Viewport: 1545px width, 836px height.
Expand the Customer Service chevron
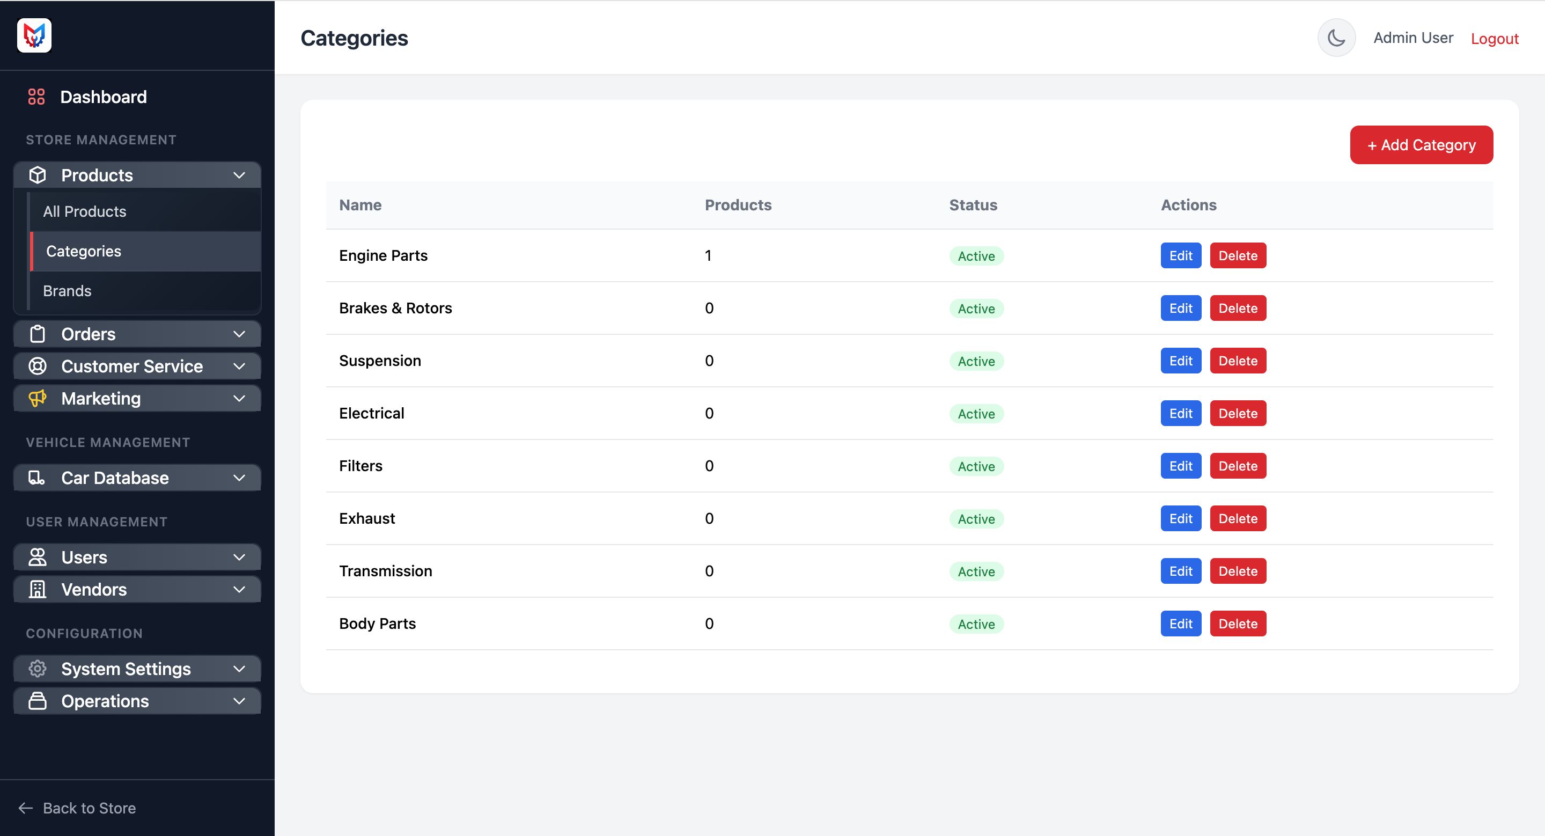click(239, 366)
